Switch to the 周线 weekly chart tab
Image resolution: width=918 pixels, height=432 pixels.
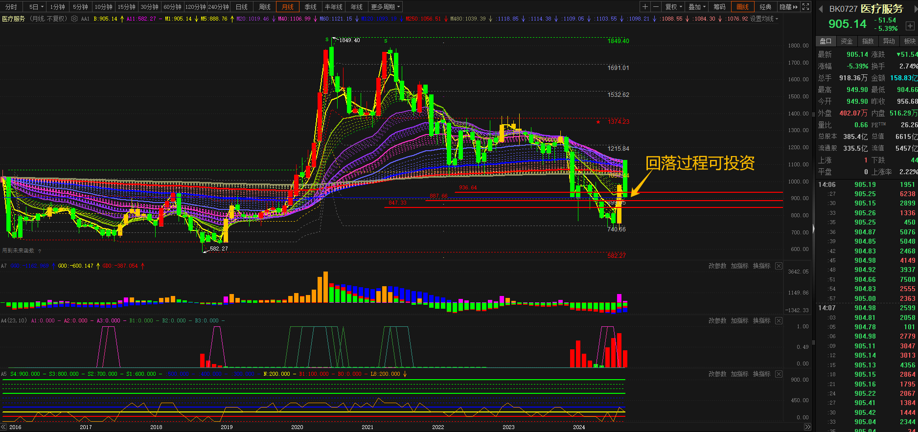pos(265,7)
